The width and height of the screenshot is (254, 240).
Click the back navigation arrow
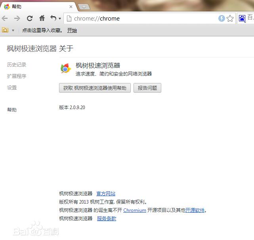5,19
